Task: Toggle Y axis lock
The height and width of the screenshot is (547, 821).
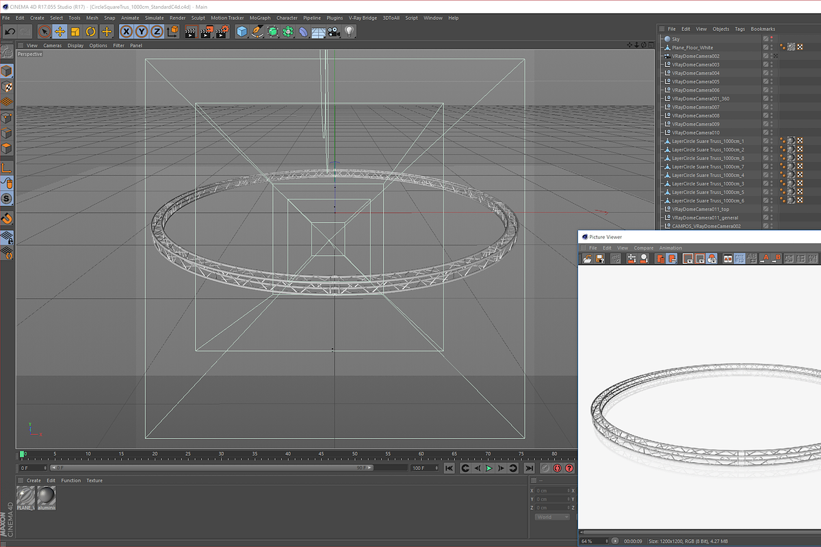Action: click(142, 31)
